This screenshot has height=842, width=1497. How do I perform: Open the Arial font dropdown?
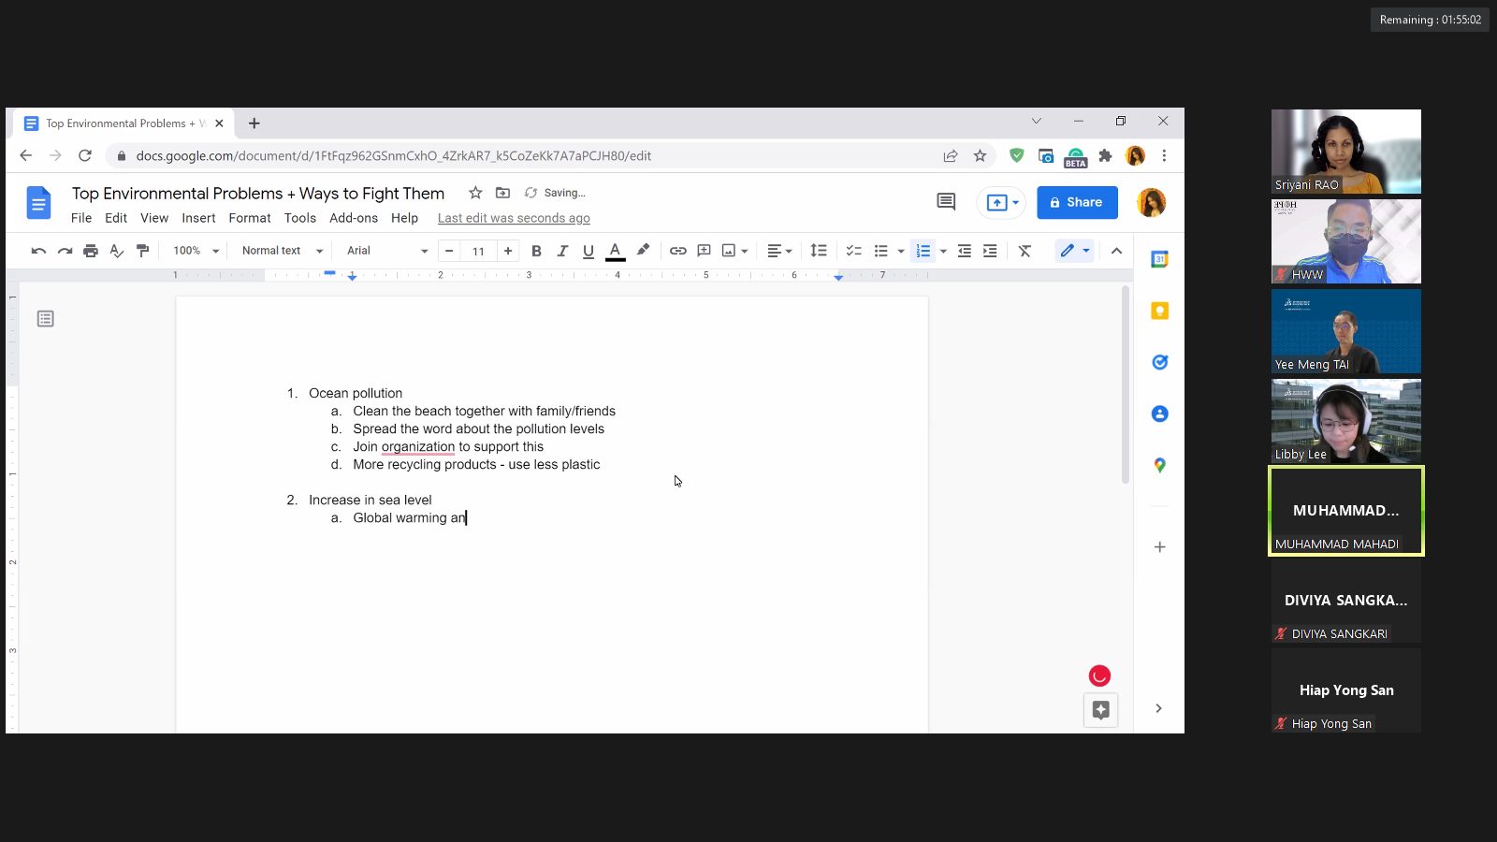point(386,251)
